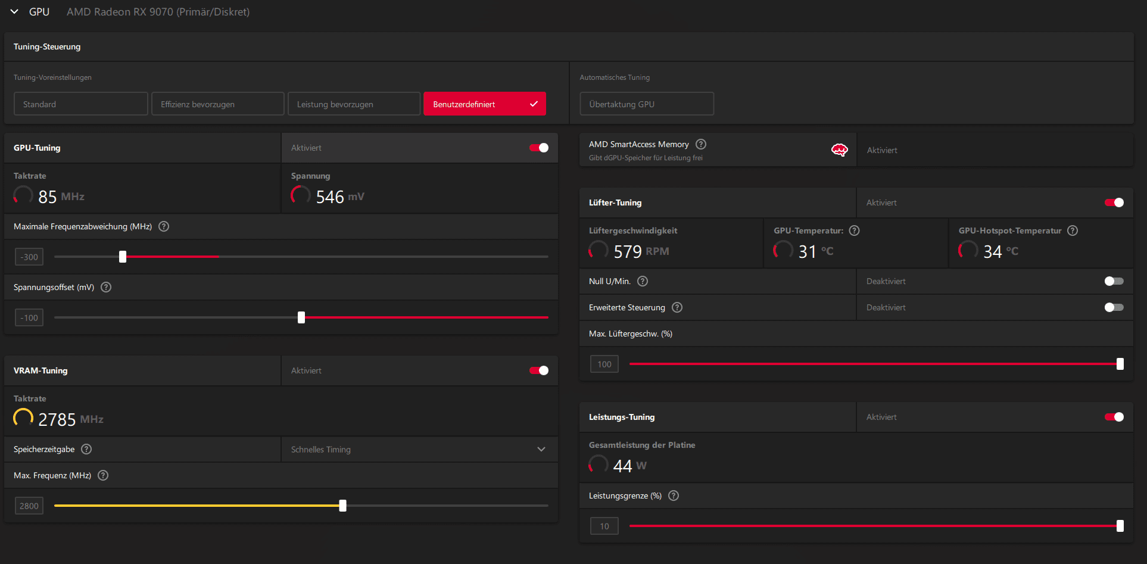Choose the Leistung bevorzugen preset
This screenshot has width=1147, height=564.
(x=354, y=104)
